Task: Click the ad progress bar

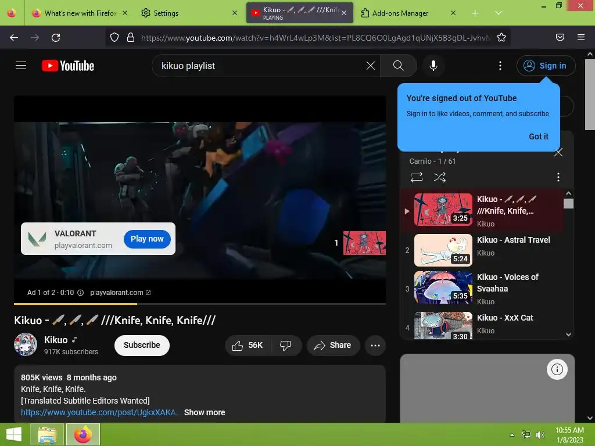Action: coord(200,304)
